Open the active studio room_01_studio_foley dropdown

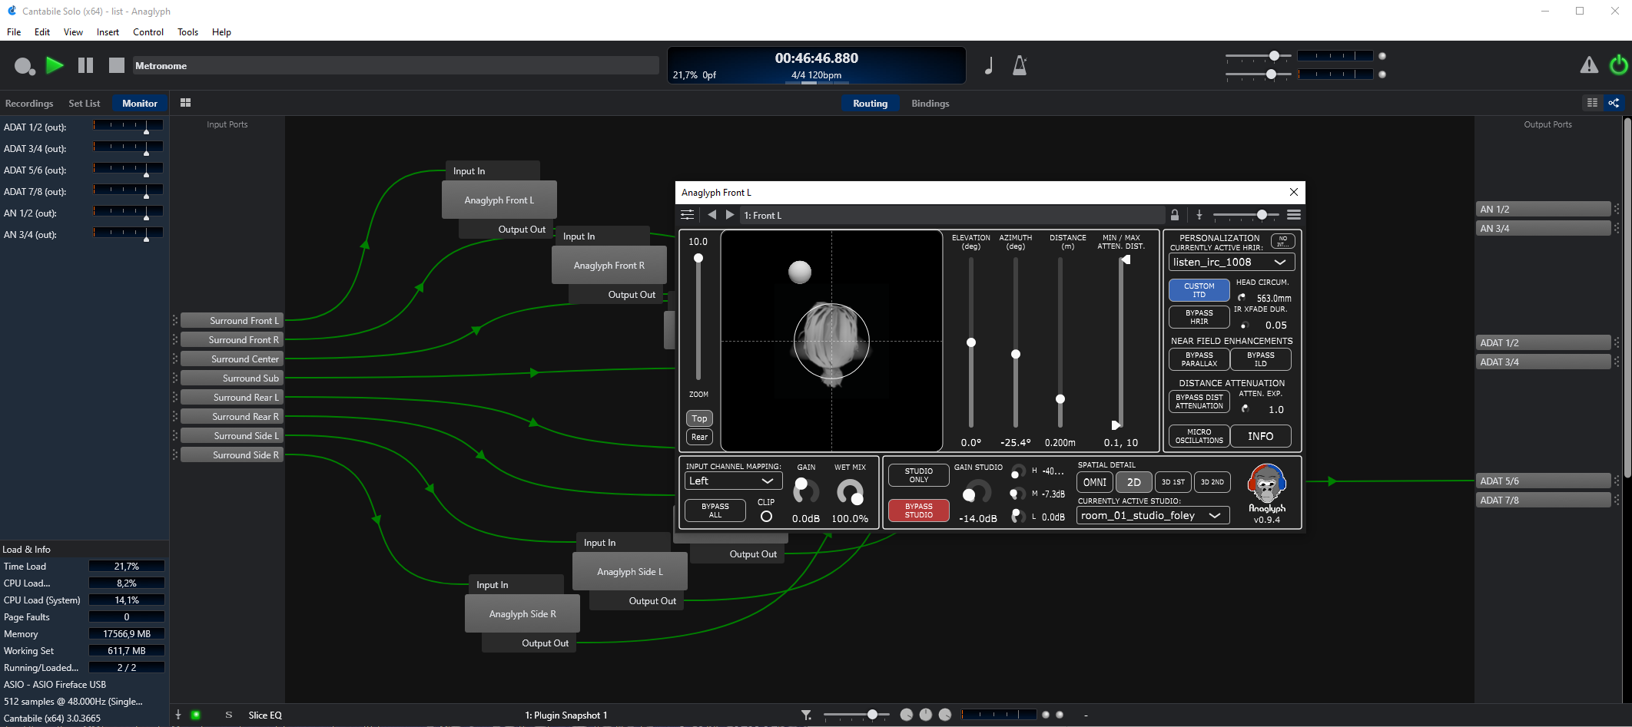(1153, 516)
